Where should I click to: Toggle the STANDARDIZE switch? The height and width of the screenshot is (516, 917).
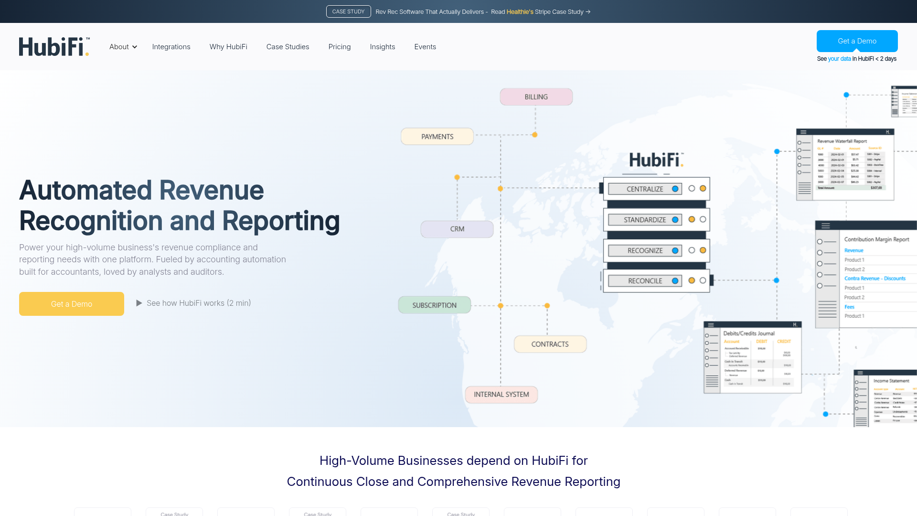click(674, 219)
